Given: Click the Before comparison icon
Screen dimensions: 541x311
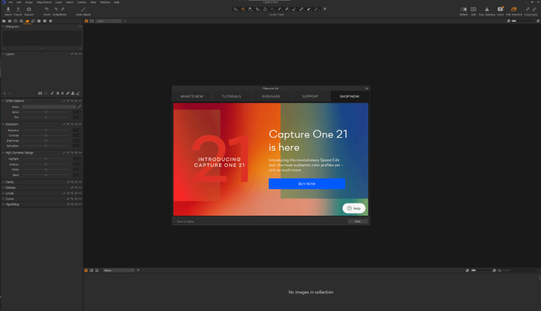Looking at the screenshot, I should coord(464,9).
